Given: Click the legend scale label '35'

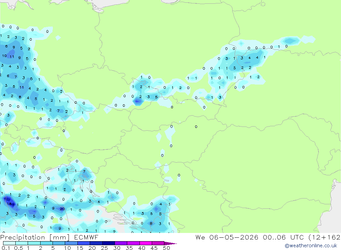Looking at the screenshot, I should click(x=129, y=248).
